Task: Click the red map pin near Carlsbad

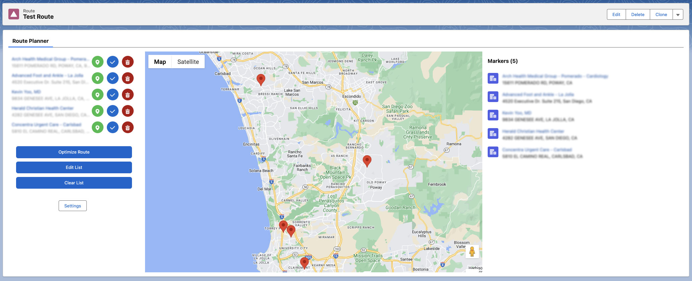Action: click(x=261, y=79)
